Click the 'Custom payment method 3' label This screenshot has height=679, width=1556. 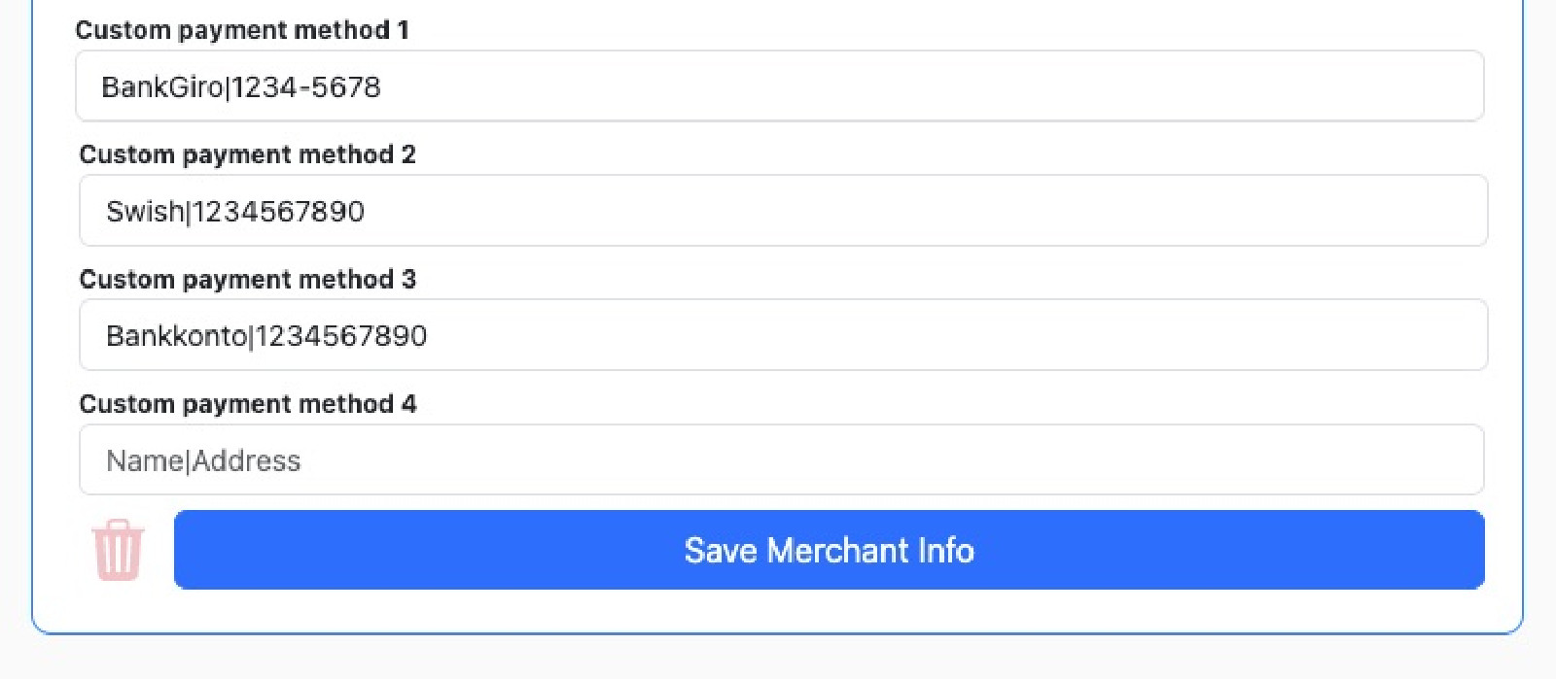pos(248,279)
